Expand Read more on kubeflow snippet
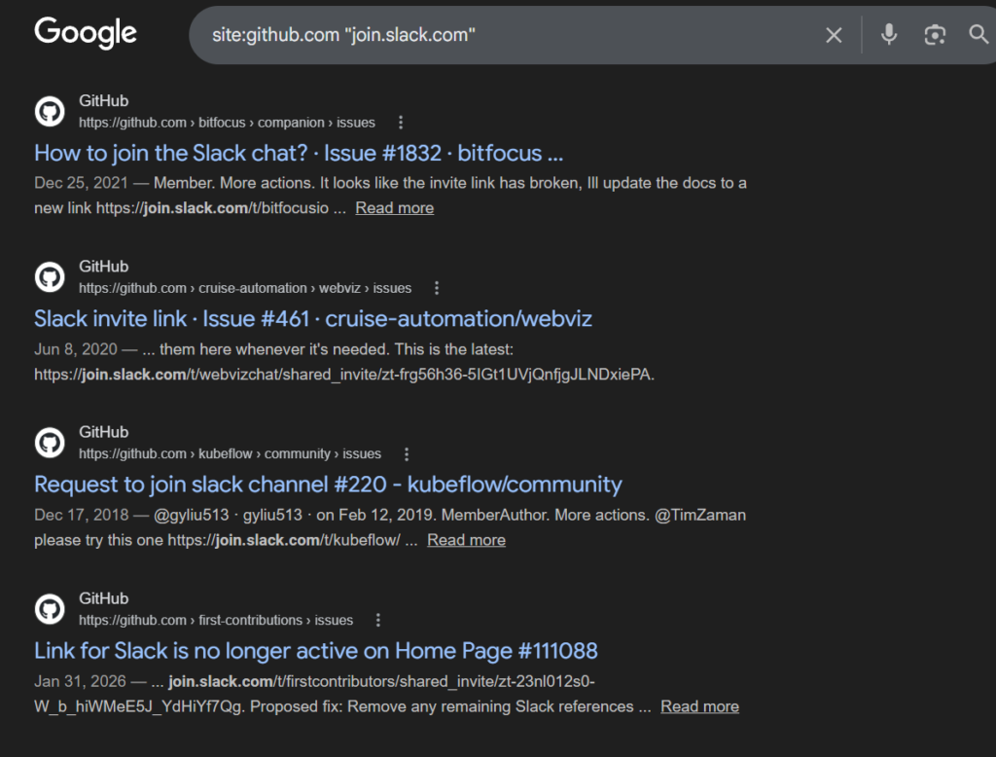Screen dimensions: 996x757 click(466, 540)
